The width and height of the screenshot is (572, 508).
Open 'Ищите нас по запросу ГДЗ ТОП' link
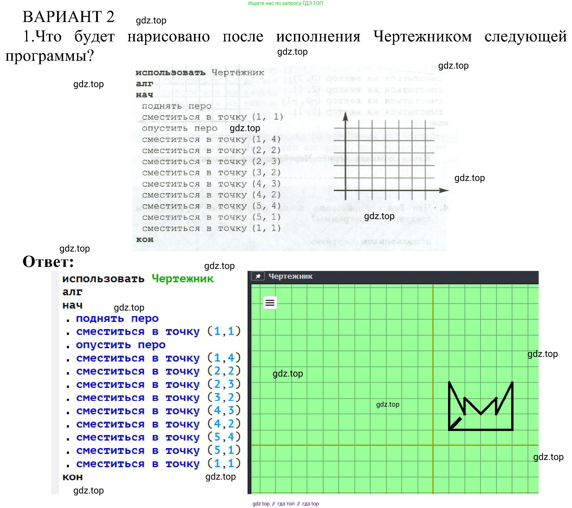[285, 3]
